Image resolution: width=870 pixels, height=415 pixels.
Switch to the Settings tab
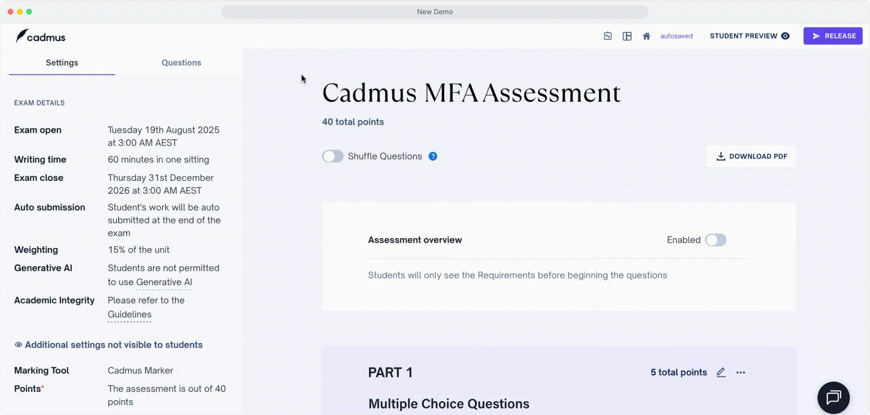pos(62,63)
